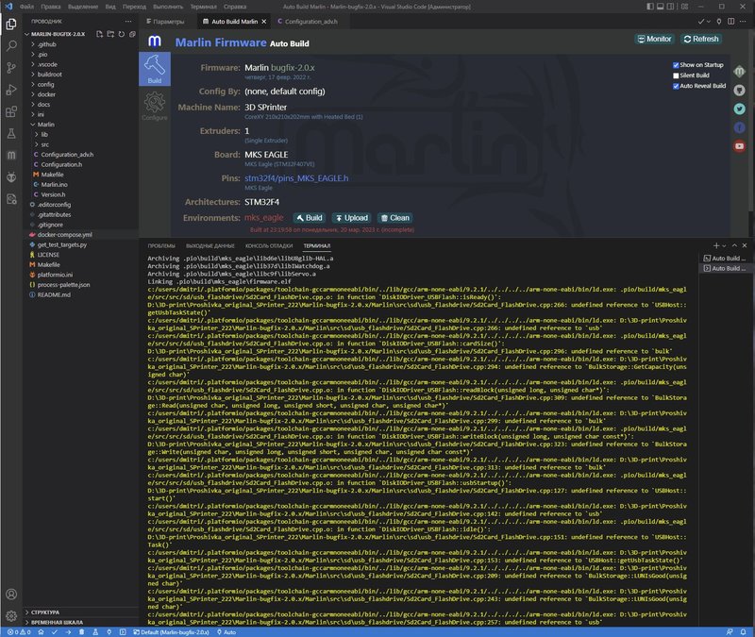
Task: Open the stm32f4/pins_MKS_EAGLE.h link
Action: coord(296,178)
